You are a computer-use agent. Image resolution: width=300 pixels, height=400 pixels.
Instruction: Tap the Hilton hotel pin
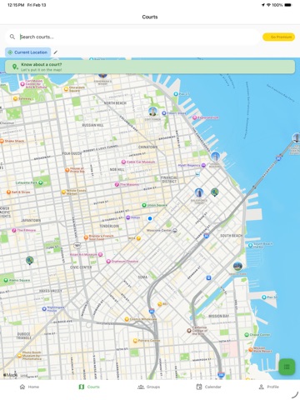point(127,217)
